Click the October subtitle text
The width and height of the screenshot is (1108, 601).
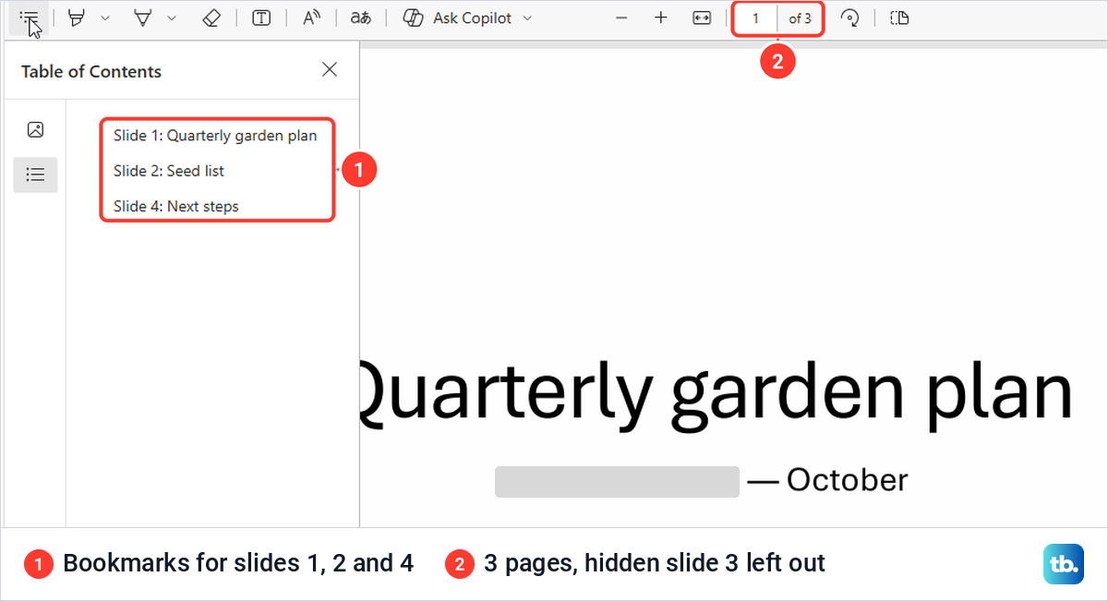tap(848, 480)
